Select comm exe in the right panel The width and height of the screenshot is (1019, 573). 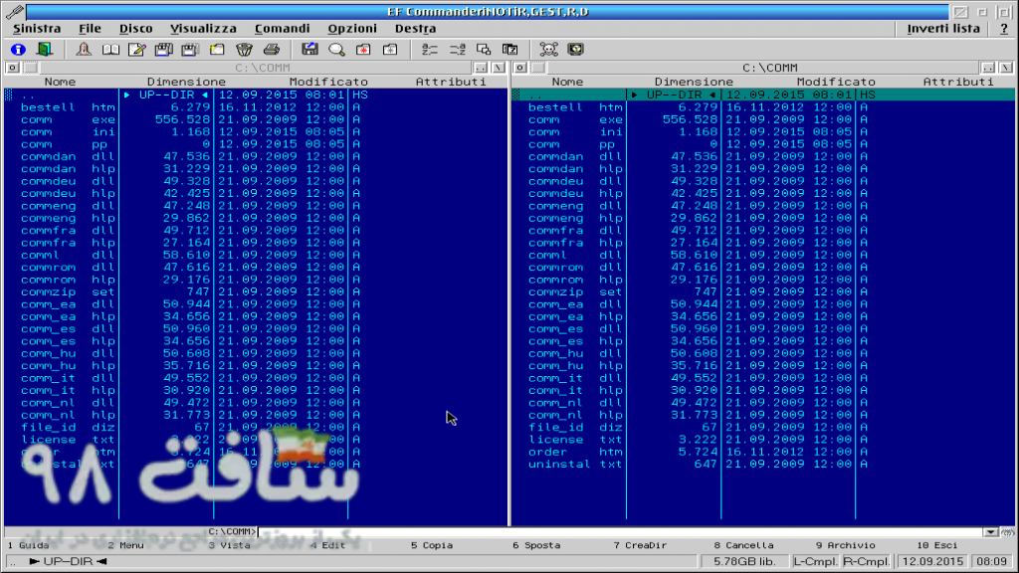coord(763,119)
